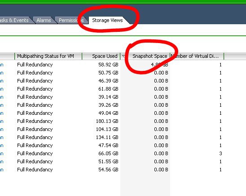The width and height of the screenshot is (246, 196).
Task: Click Full Redundancy in the 58.92 GB row
Action: click(35, 65)
